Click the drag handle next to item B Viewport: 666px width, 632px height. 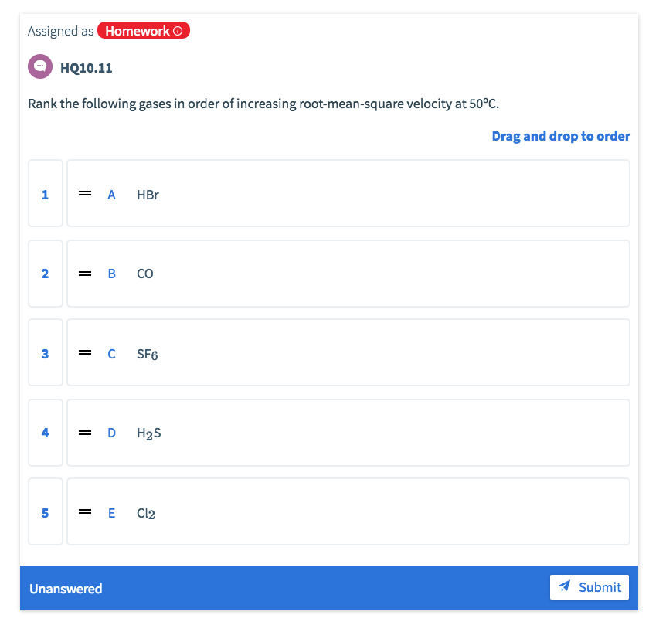click(x=85, y=274)
